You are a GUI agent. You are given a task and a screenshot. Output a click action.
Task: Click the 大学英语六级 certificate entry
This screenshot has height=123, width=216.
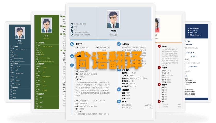(126, 105)
